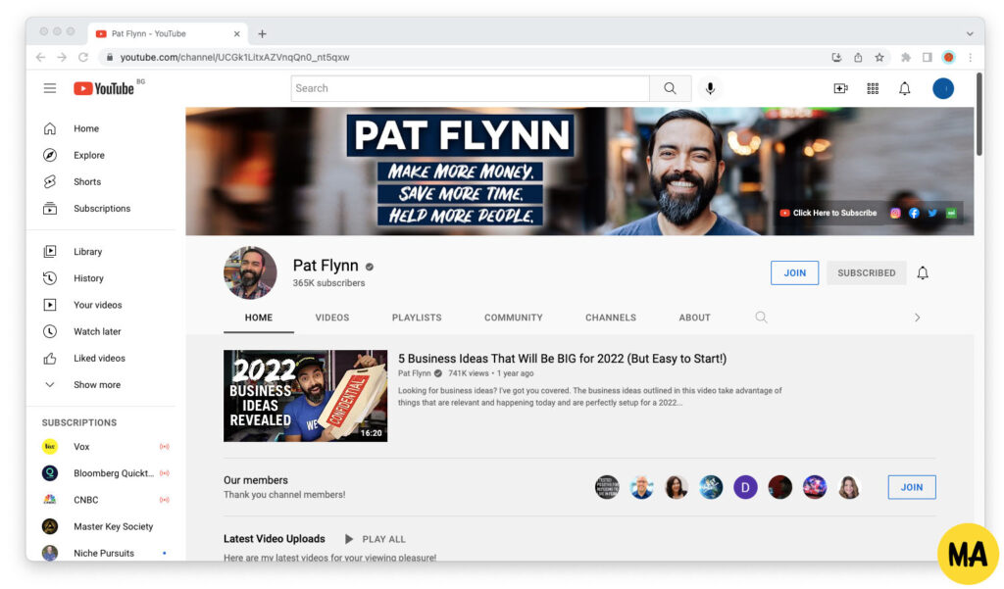The image size is (1004, 589).
Task: Switch to the Videos tab
Action: (332, 318)
